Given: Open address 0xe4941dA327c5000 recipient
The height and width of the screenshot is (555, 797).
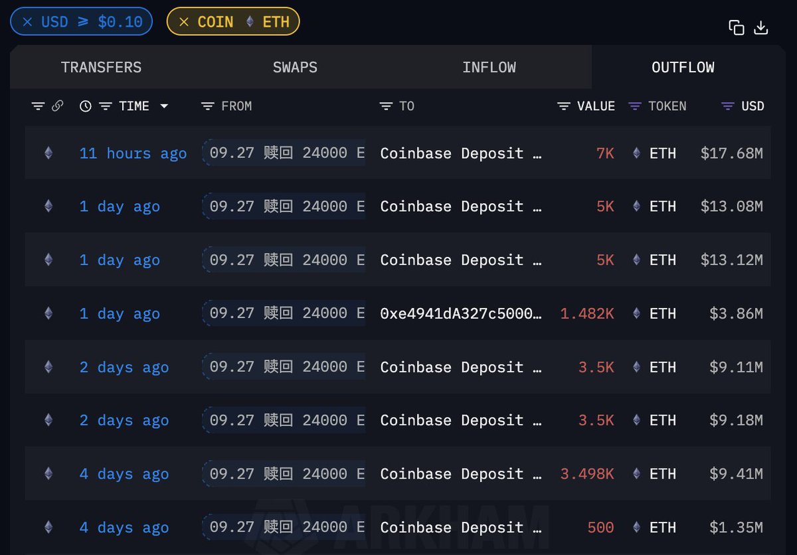Looking at the screenshot, I should (x=461, y=313).
